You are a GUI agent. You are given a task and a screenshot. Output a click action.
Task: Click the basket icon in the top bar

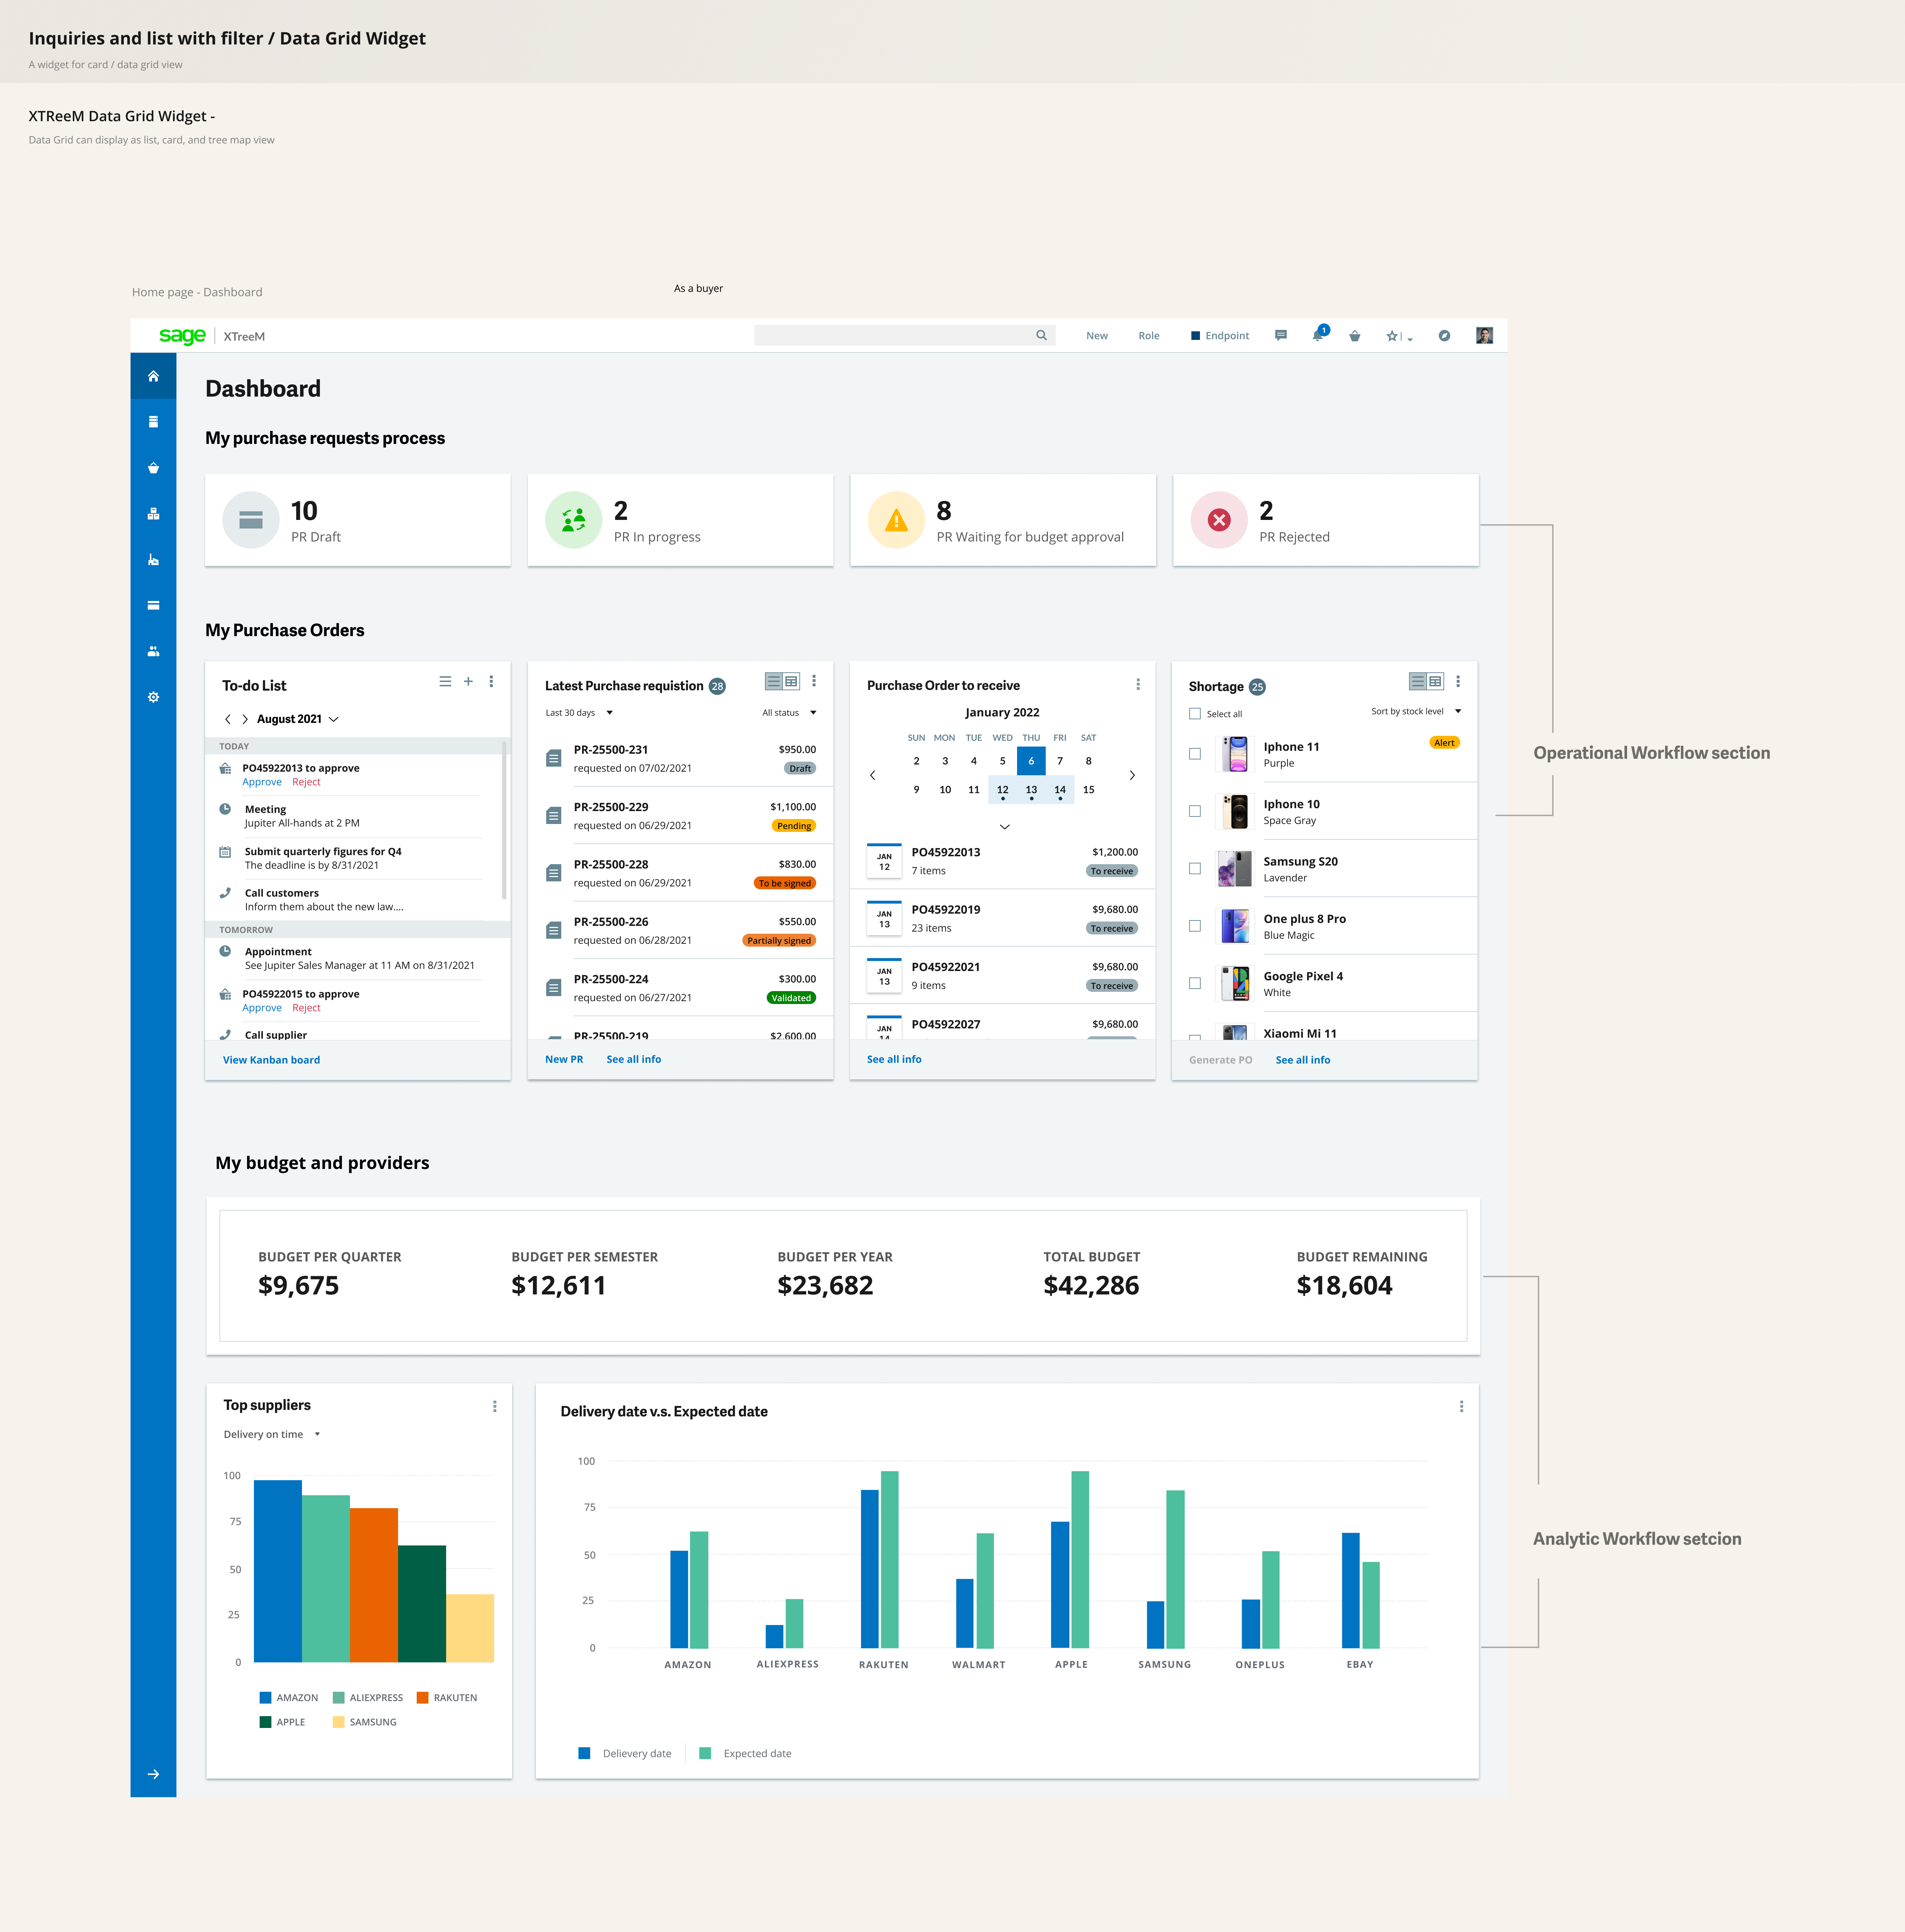tap(1355, 336)
